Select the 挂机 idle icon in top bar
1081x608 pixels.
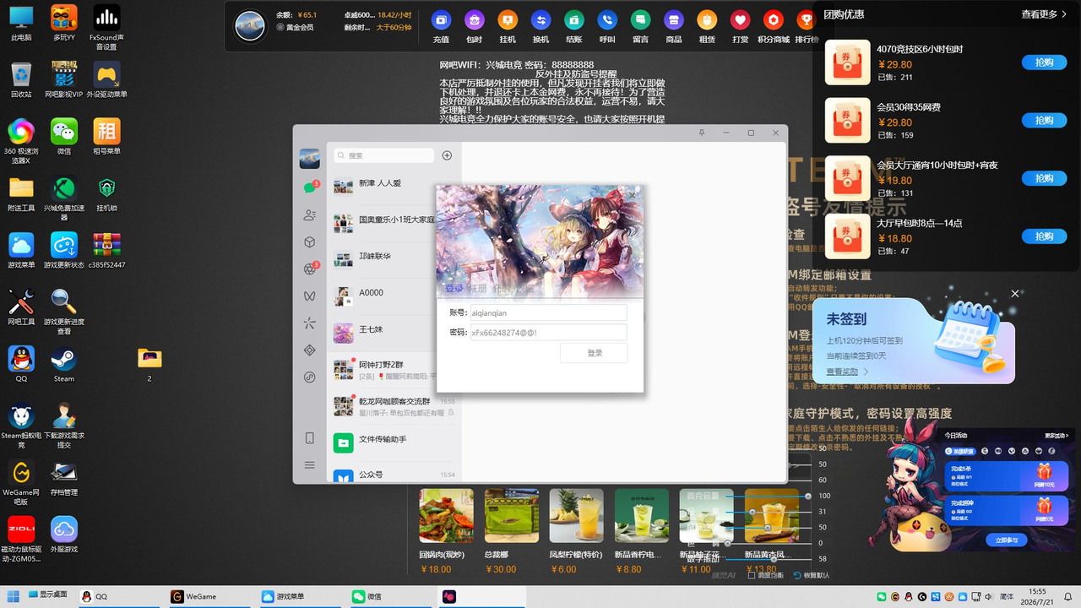pyautogui.click(x=508, y=20)
